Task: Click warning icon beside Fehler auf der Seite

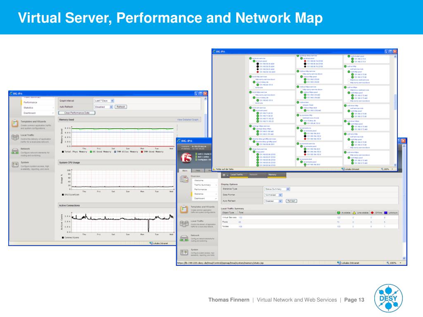Action: pos(214,169)
